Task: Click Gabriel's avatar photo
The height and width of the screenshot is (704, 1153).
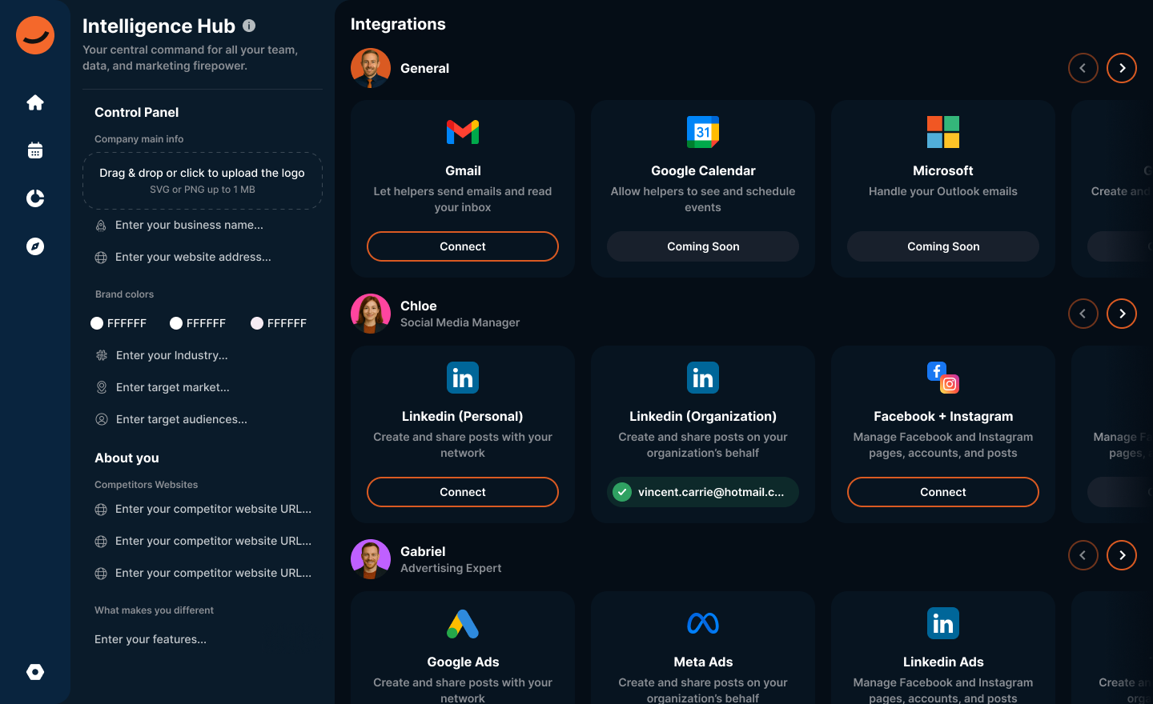Action: pos(371,559)
